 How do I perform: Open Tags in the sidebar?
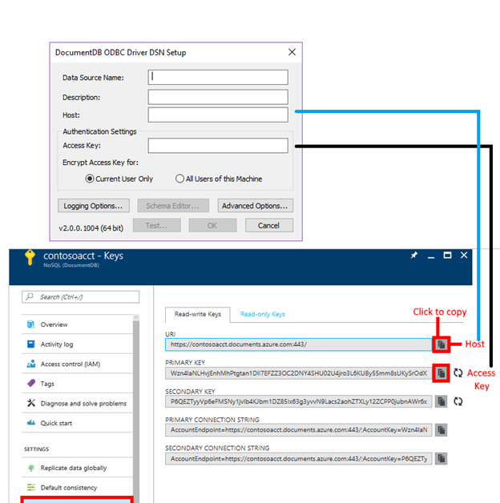pos(77,384)
